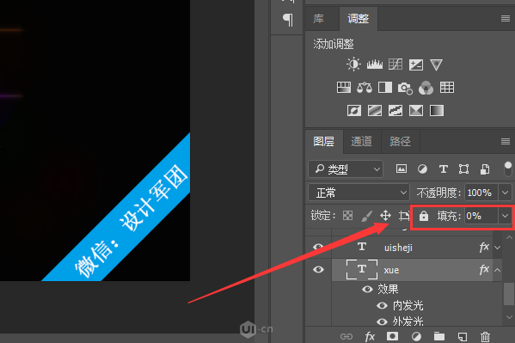Hide the uisheji layer
Viewport: 515px width, 343px height.
[x=318, y=247]
